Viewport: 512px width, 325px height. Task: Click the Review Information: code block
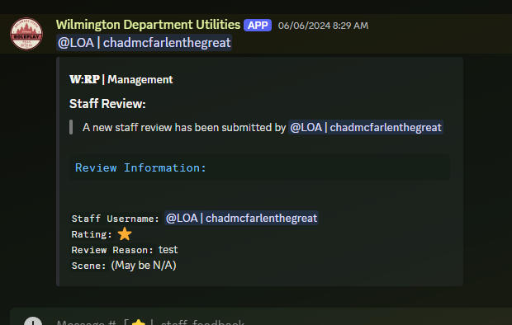coord(259,167)
